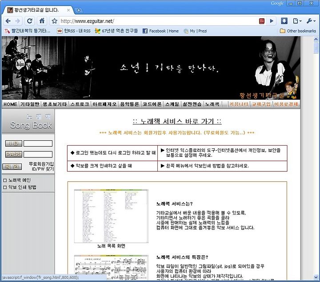Close the 황선생기타교실 tab
This screenshot has height=282, width=320.
pyautogui.click(x=68, y=10)
